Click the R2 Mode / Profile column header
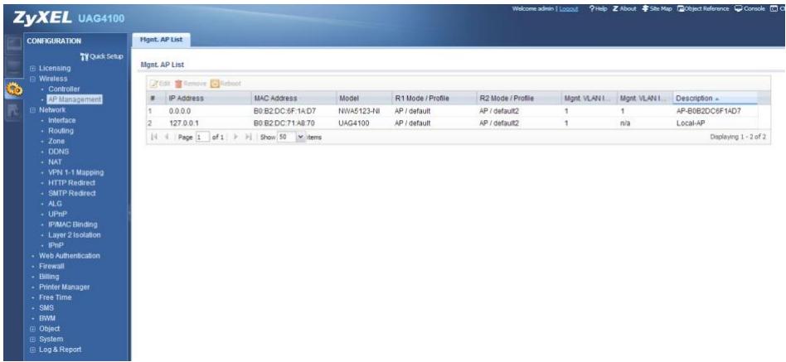Viewport: 786px width, 362px height. point(518,98)
